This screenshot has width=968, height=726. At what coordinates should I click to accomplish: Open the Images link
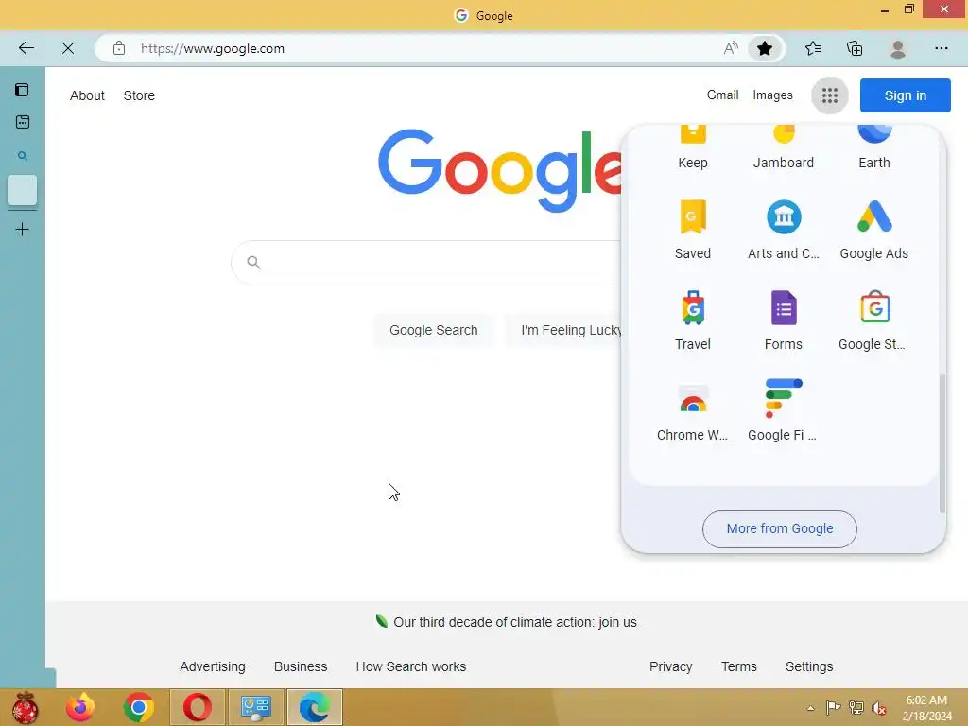click(772, 95)
